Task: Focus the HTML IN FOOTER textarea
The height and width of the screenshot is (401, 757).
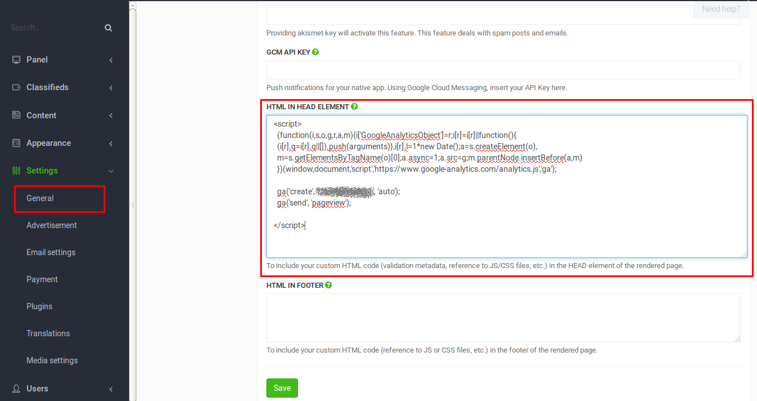Action: [504, 318]
